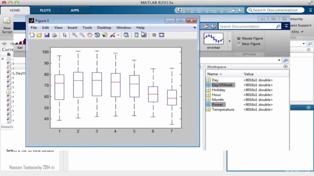This screenshot has height=176, width=314.
Task: Click the Request Support link
Action: pos(301,25)
